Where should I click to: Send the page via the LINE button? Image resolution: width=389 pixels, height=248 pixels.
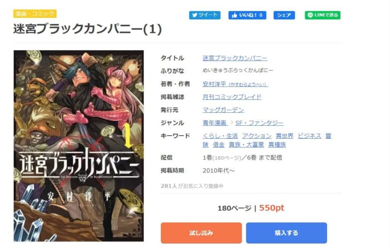click(x=323, y=15)
